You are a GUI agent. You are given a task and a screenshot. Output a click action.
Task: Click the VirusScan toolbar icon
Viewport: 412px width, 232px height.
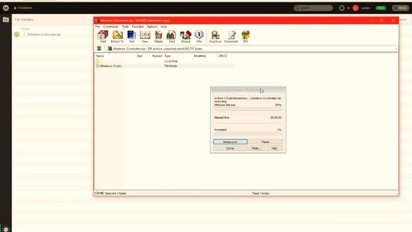[x=215, y=37]
